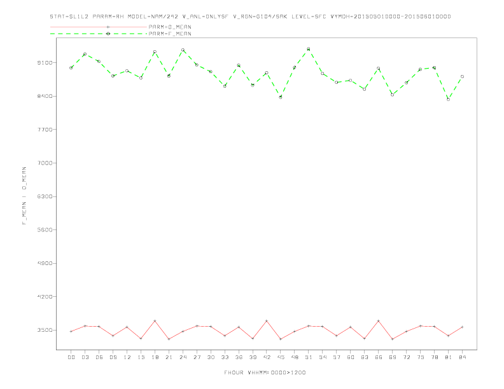Screen dimensions: 504x389
Task: Click x-axis forecast hour label 06
Action: (99, 357)
